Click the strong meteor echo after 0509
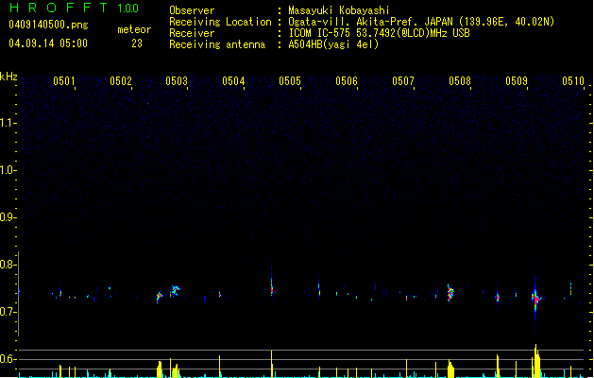This screenshot has width=594, height=378. coord(535,300)
